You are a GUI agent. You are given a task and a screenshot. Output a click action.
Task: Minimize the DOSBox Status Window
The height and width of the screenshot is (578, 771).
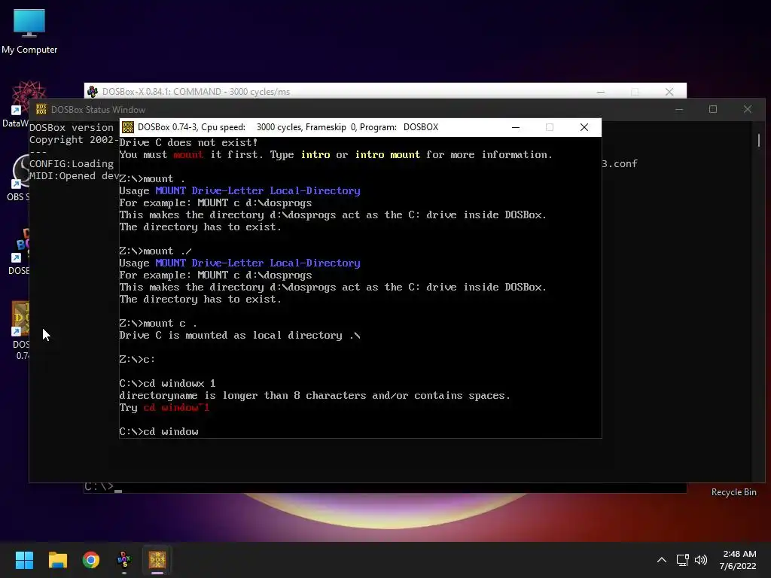pos(679,109)
